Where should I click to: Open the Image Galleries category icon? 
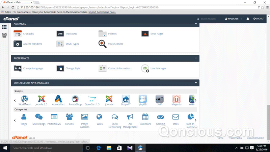coord(84,117)
